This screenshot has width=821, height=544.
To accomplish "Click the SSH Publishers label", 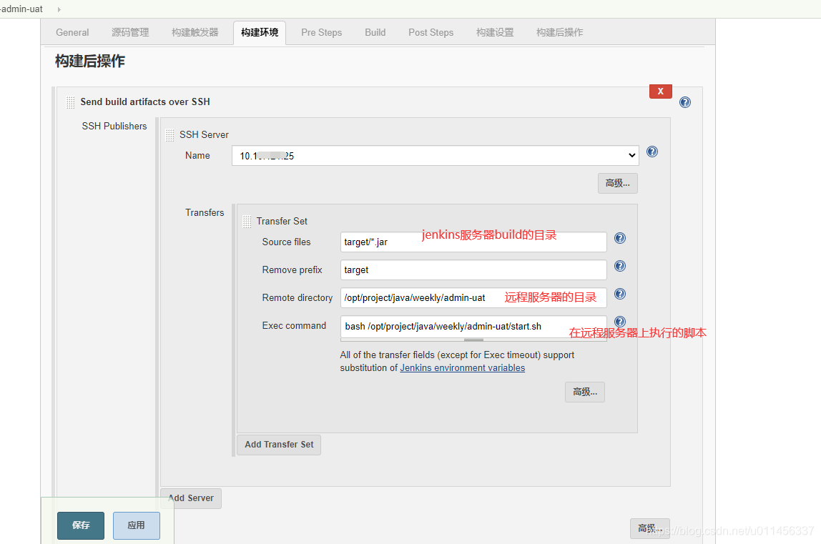I will [114, 127].
